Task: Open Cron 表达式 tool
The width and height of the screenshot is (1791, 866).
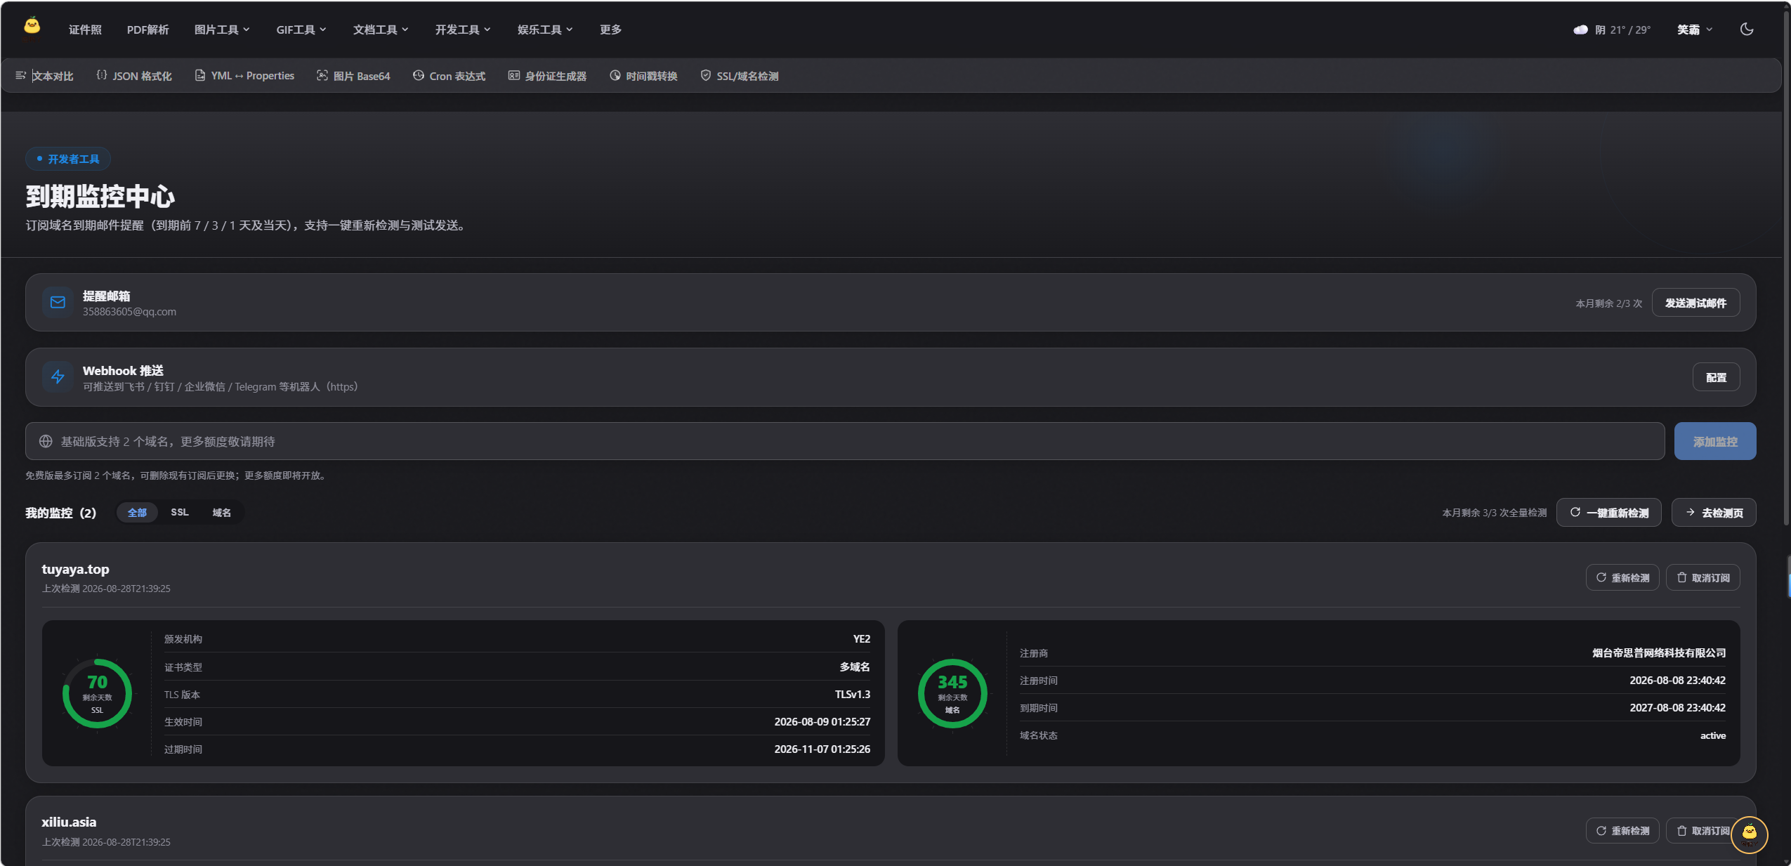Action: pyautogui.click(x=449, y=76)
